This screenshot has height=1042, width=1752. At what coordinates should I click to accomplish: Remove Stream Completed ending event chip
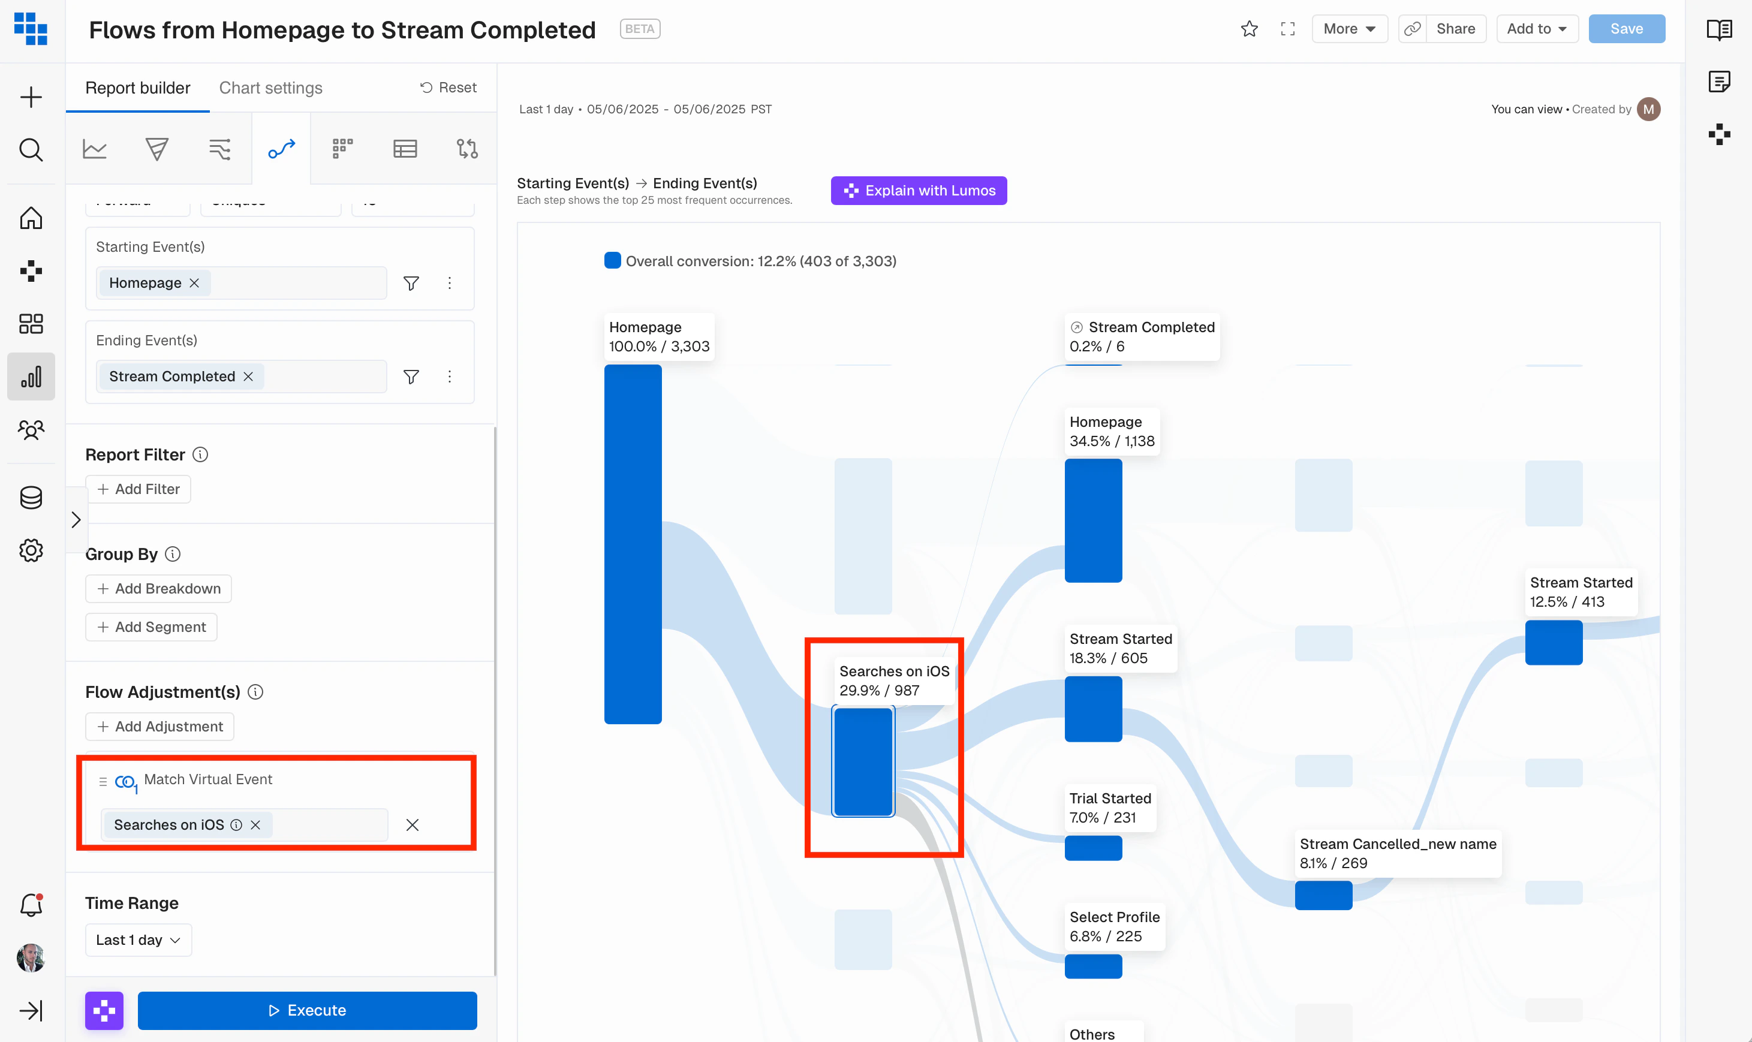pyautogui.click(x=248, y=377)
